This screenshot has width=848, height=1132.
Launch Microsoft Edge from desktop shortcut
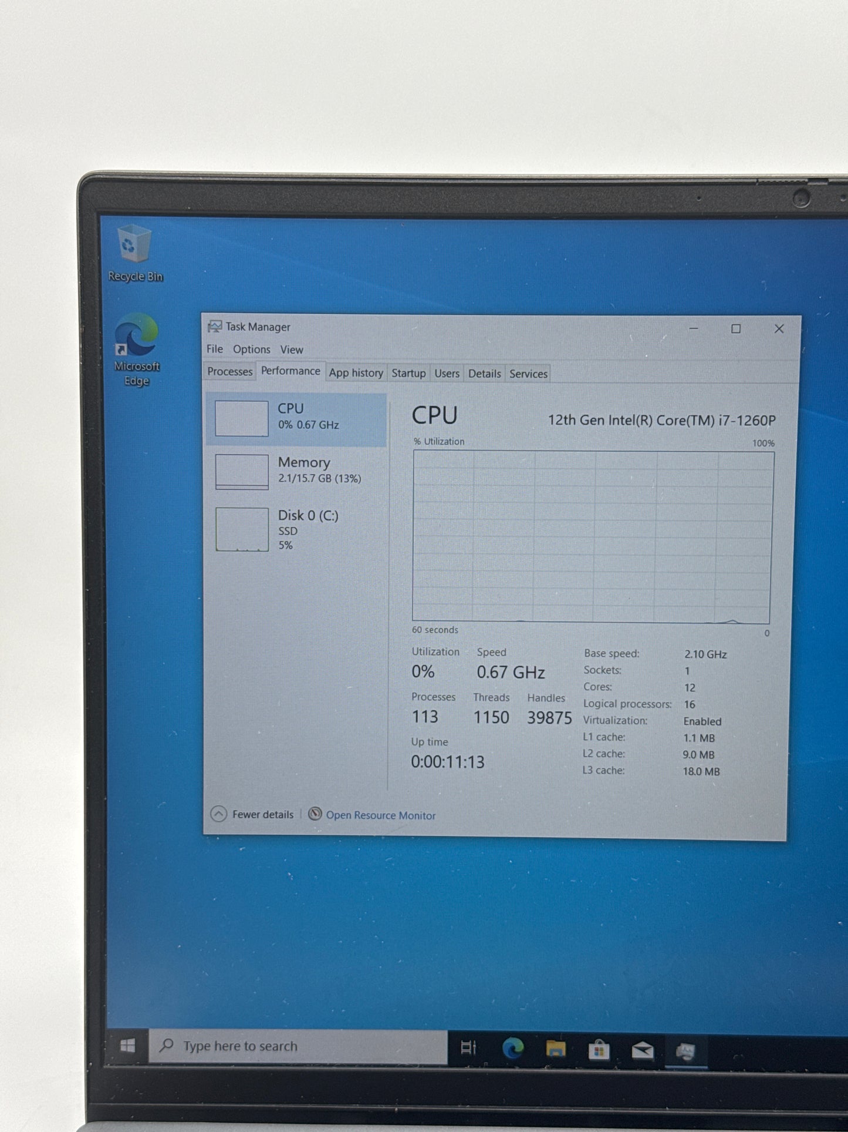[x=136, y=350]
